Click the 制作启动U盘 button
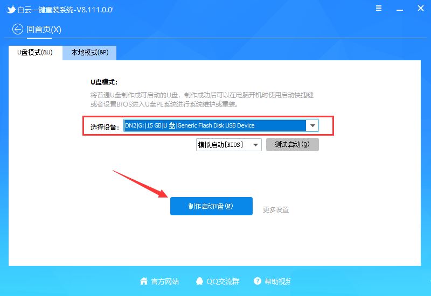Screen dimensions: 431x296 click(211, 206)
